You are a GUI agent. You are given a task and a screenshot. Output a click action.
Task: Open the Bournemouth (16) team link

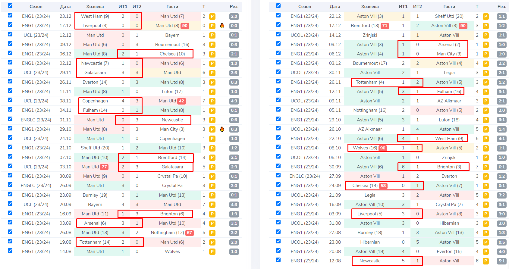click(172, 45)
